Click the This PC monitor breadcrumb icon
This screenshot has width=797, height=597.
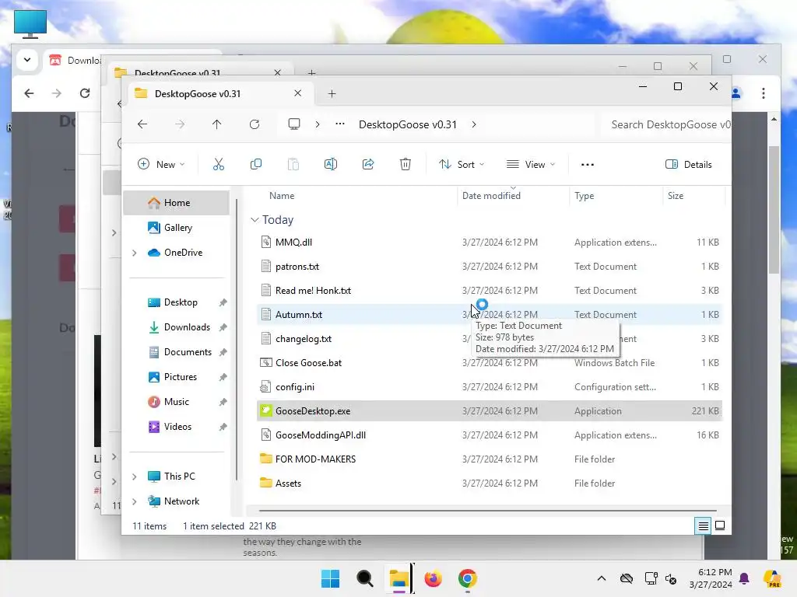click(294, 124)
